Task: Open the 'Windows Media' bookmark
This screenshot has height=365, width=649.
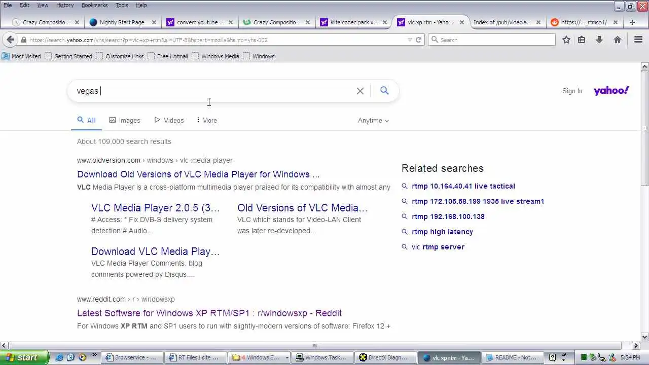Action: [x=215, y=56]
